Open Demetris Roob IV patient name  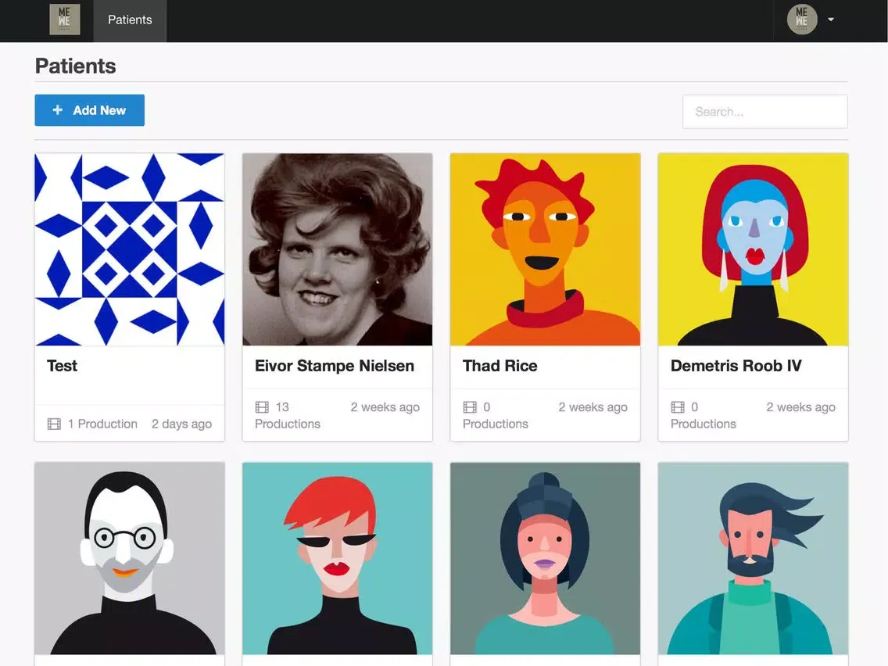tap(736, 366)
